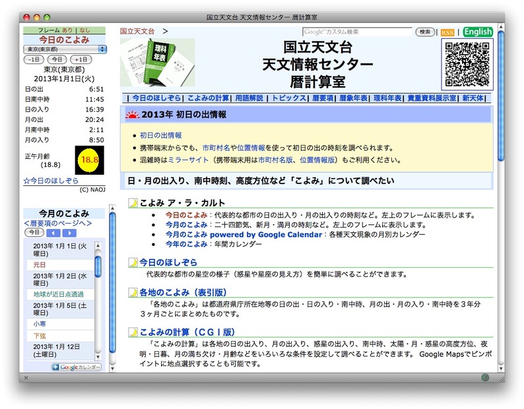The height and width of the screenshot is (409, 524).
Task: Open 暦象年表 in navigation bar
Action: coord(353,98)
